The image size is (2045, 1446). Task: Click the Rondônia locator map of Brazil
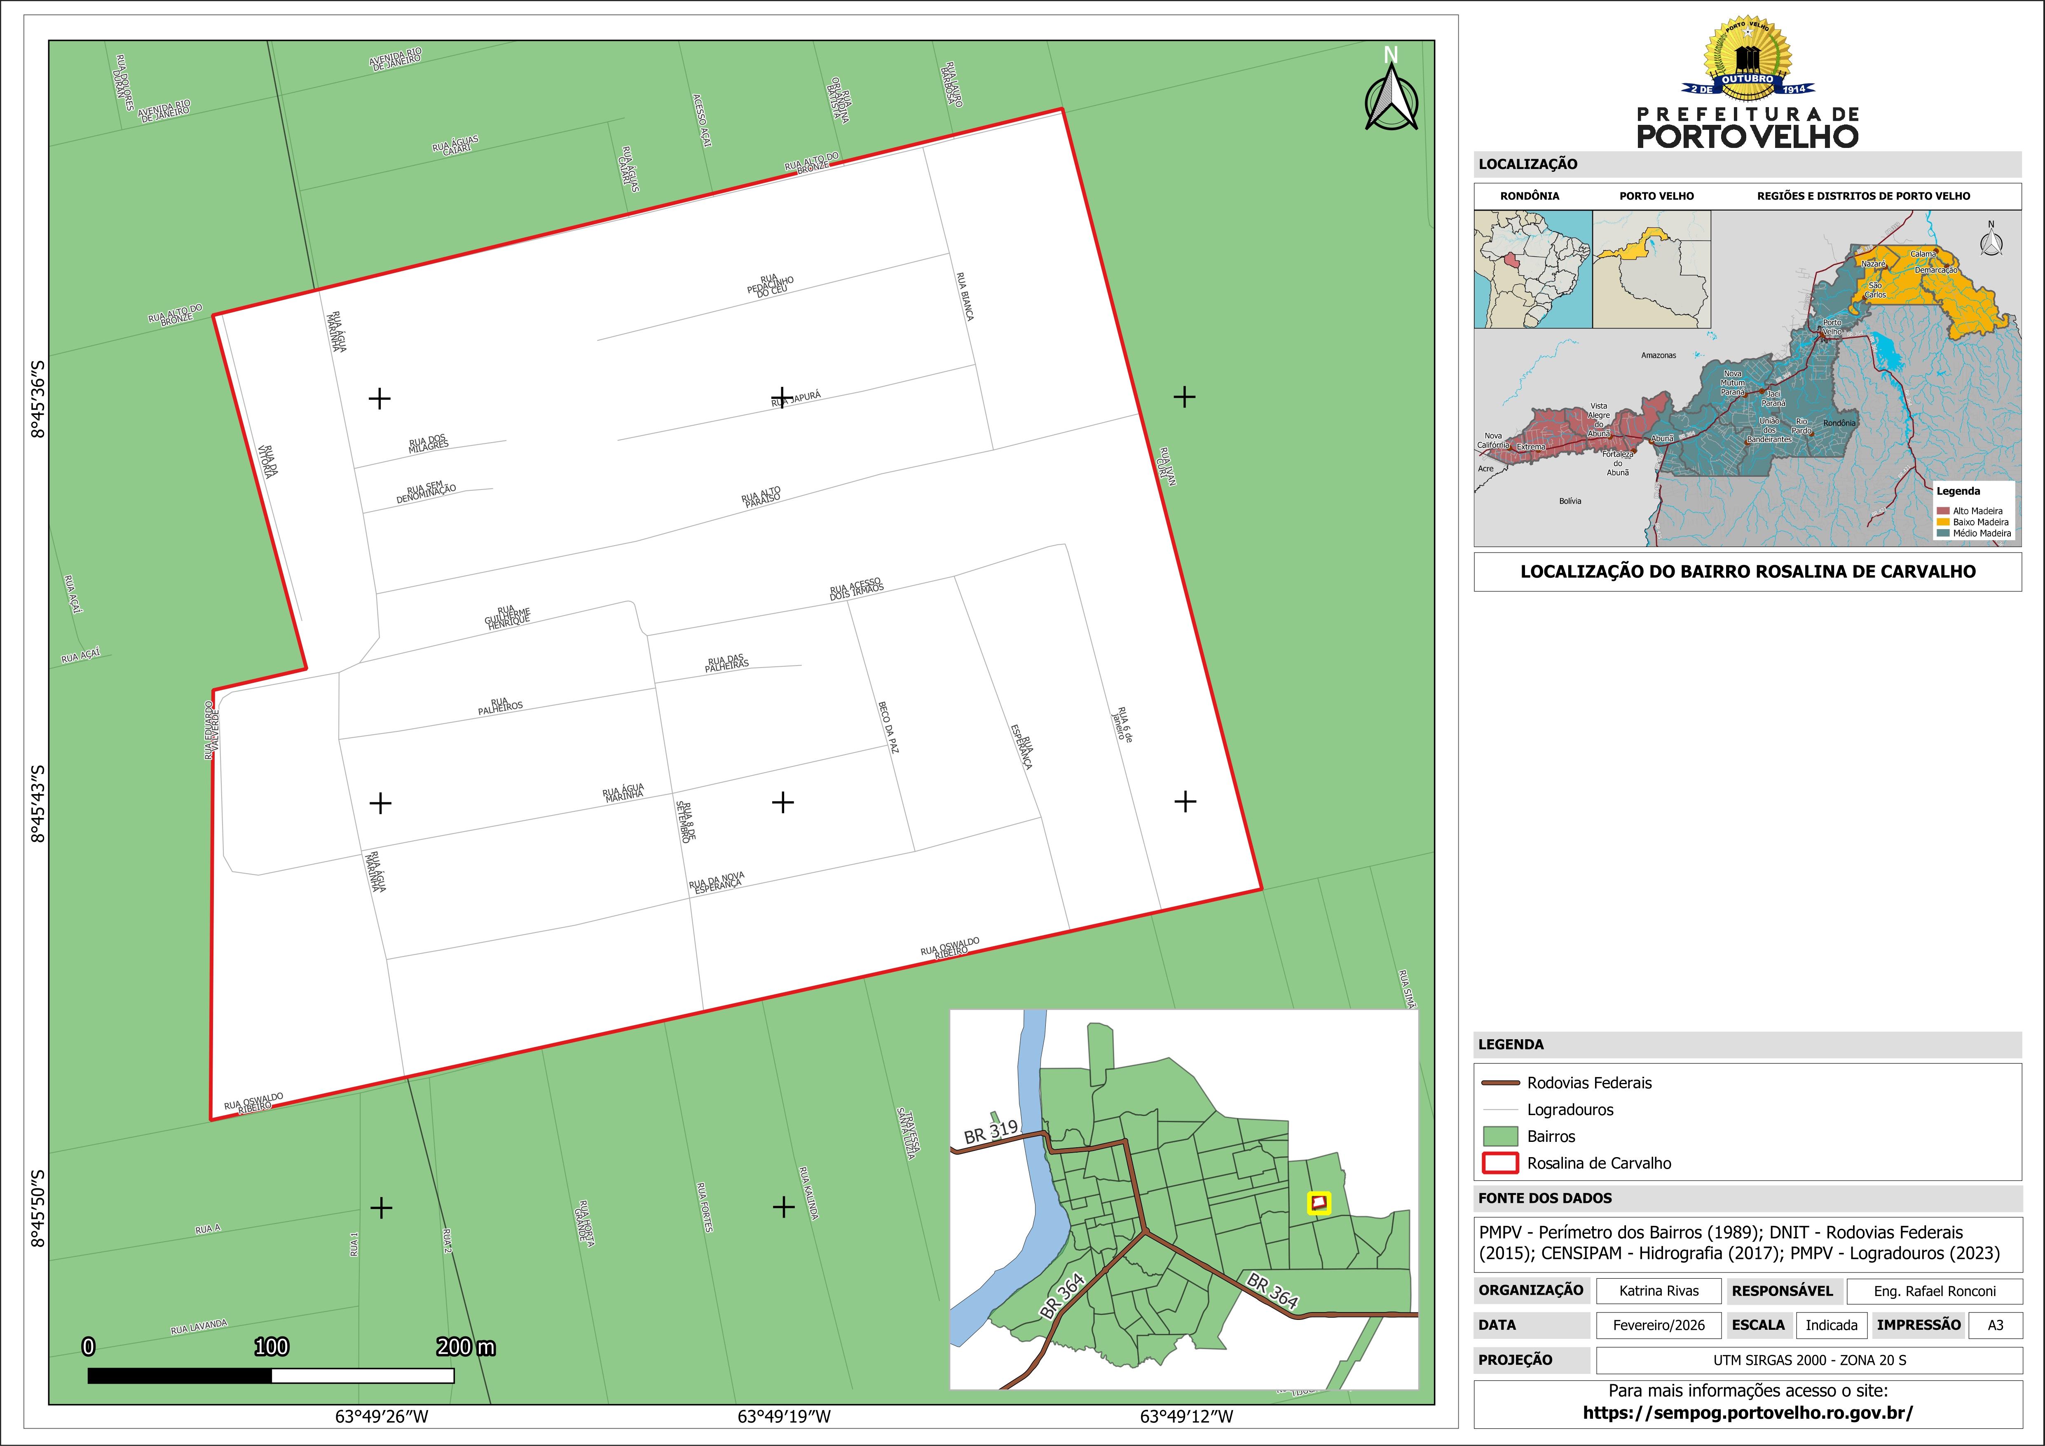(x=1532, y=269)
